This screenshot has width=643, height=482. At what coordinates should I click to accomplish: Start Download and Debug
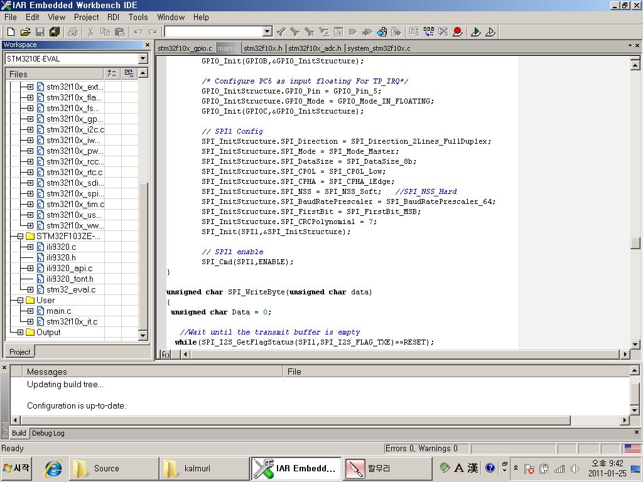(x=476, y=31)
